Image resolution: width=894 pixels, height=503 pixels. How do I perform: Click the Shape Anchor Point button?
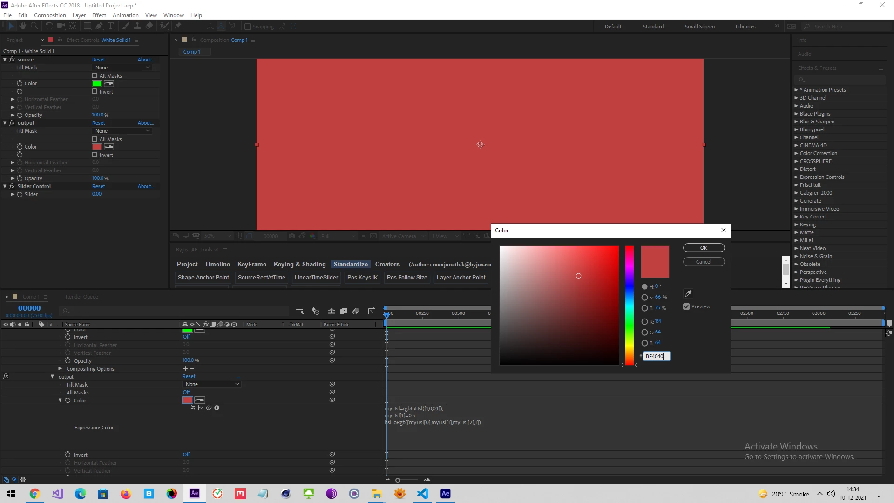coord(203,278)
